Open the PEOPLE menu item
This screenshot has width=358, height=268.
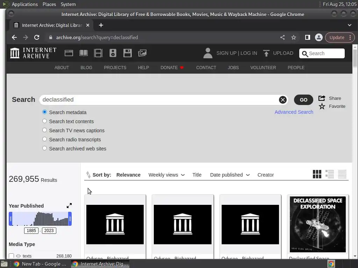pyautogui.click(x=296, y=68)
